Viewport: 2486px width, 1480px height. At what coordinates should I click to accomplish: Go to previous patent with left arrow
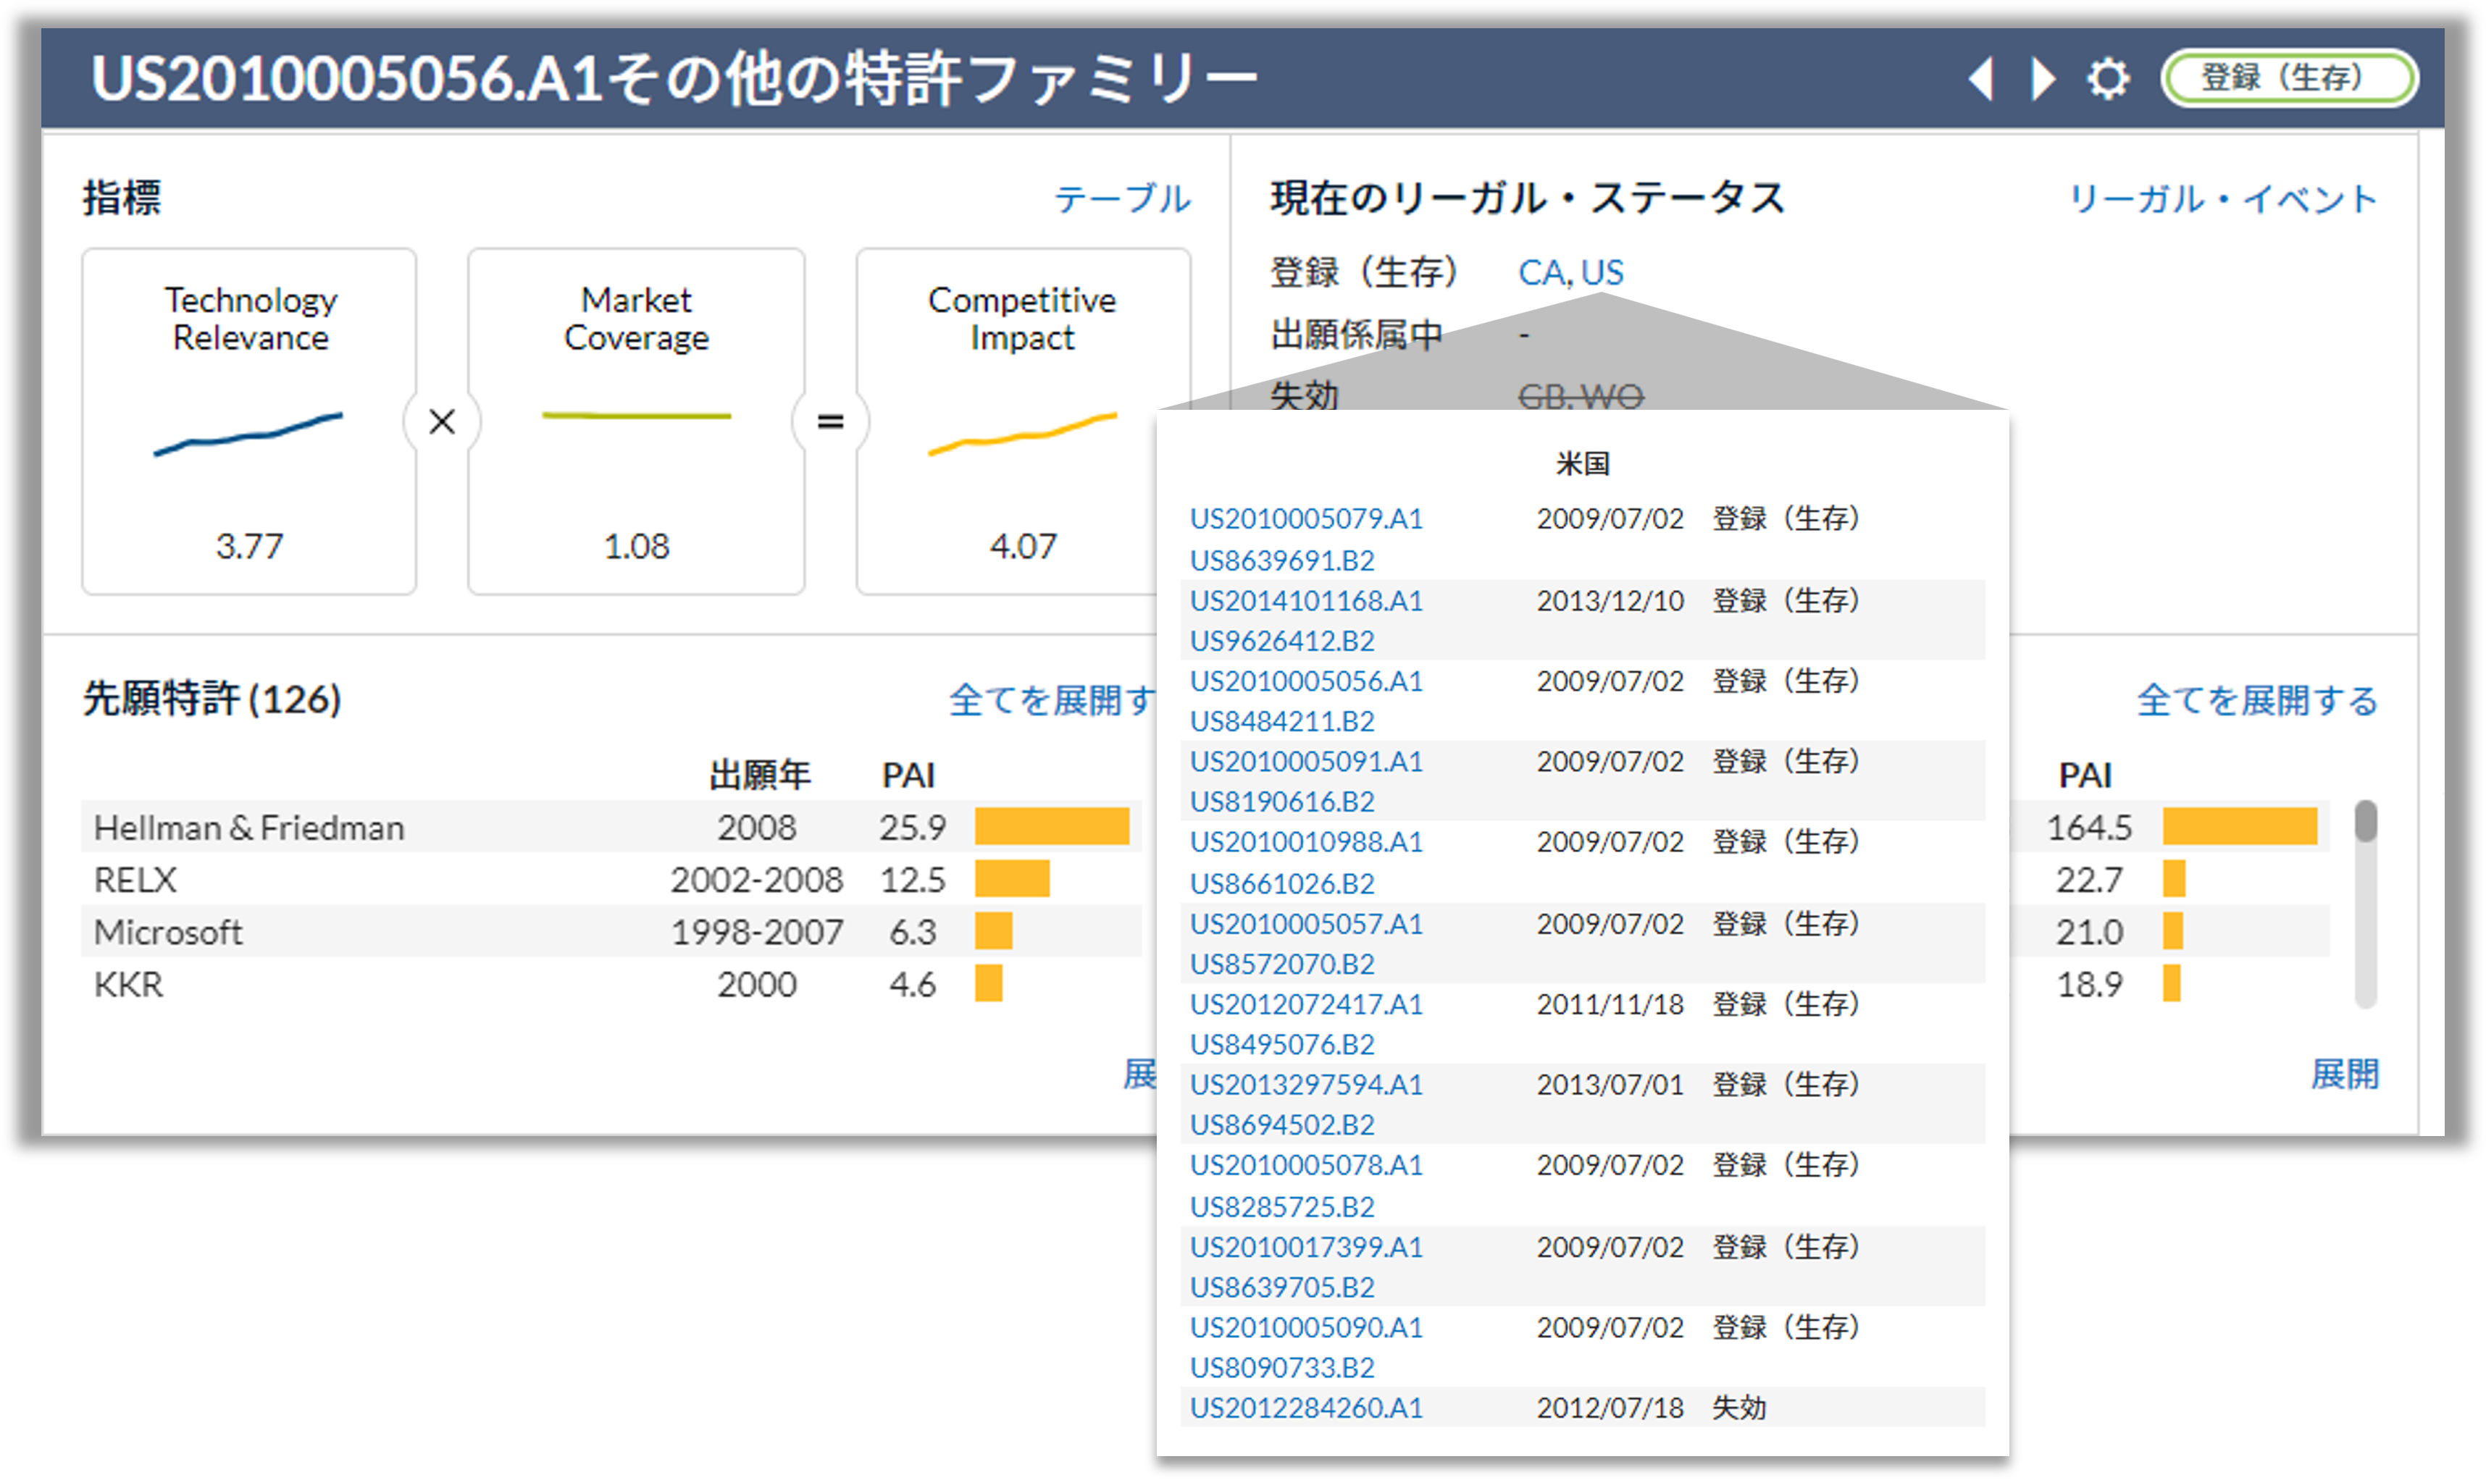(1983, 77)
